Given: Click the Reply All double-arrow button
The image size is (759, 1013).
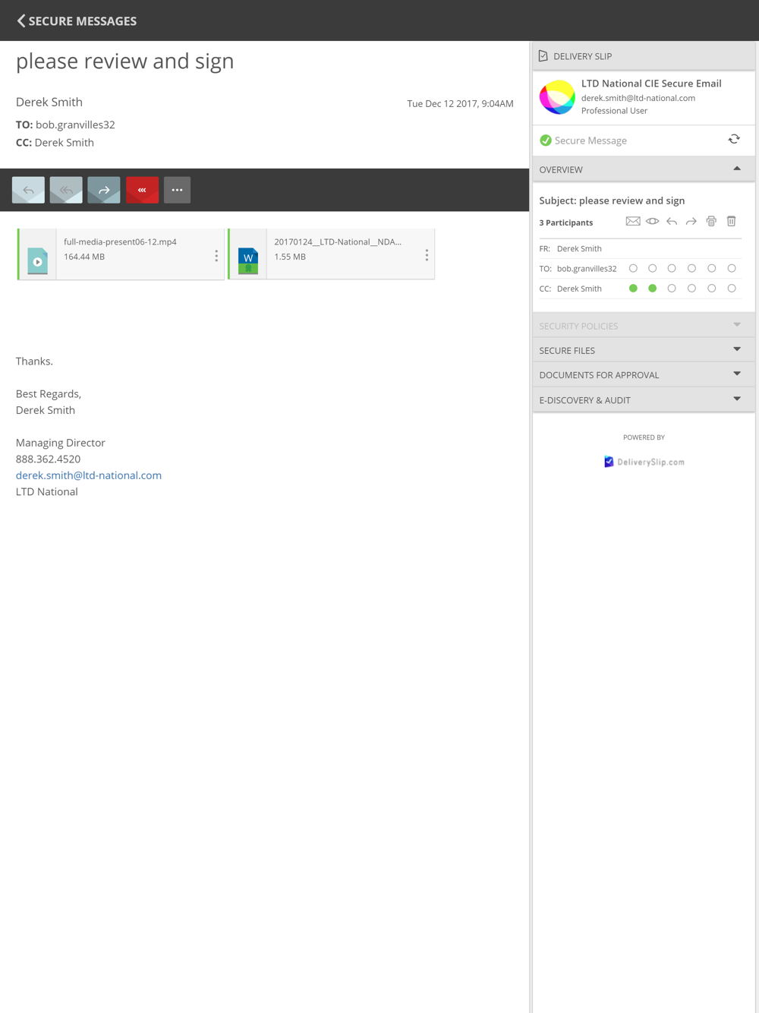Looking at the screenshot, I should pos(66,190).
